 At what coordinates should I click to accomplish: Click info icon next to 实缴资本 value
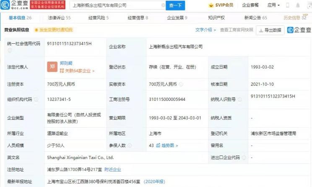[x=181, y=84]
